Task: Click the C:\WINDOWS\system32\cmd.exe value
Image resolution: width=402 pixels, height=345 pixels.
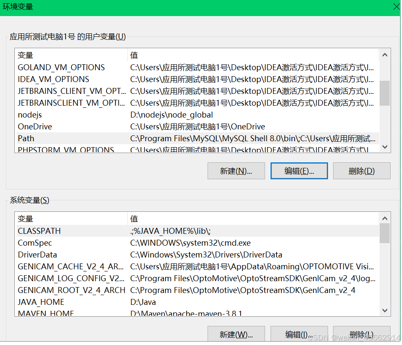Action: pos(190,243)
